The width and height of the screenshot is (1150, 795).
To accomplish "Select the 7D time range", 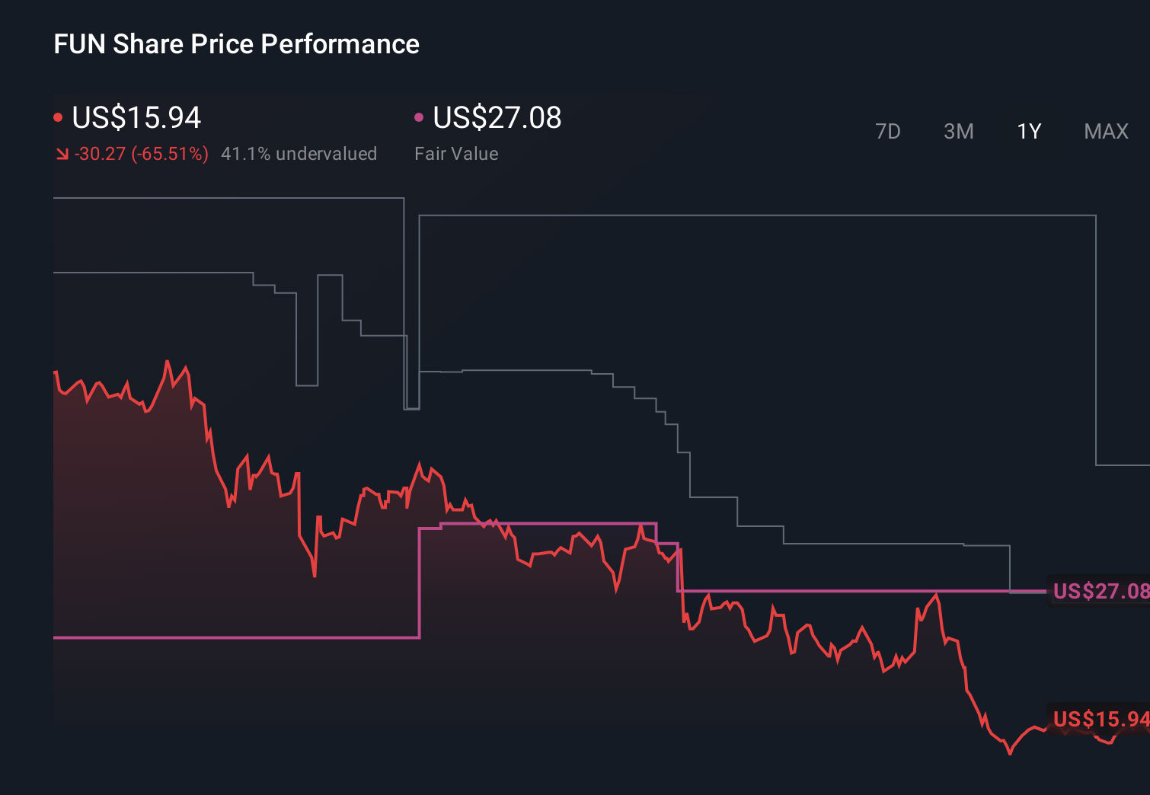I will coord(888,131).
